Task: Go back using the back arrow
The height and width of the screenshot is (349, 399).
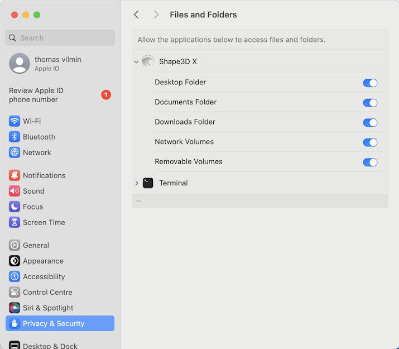Action: point(136,15)
